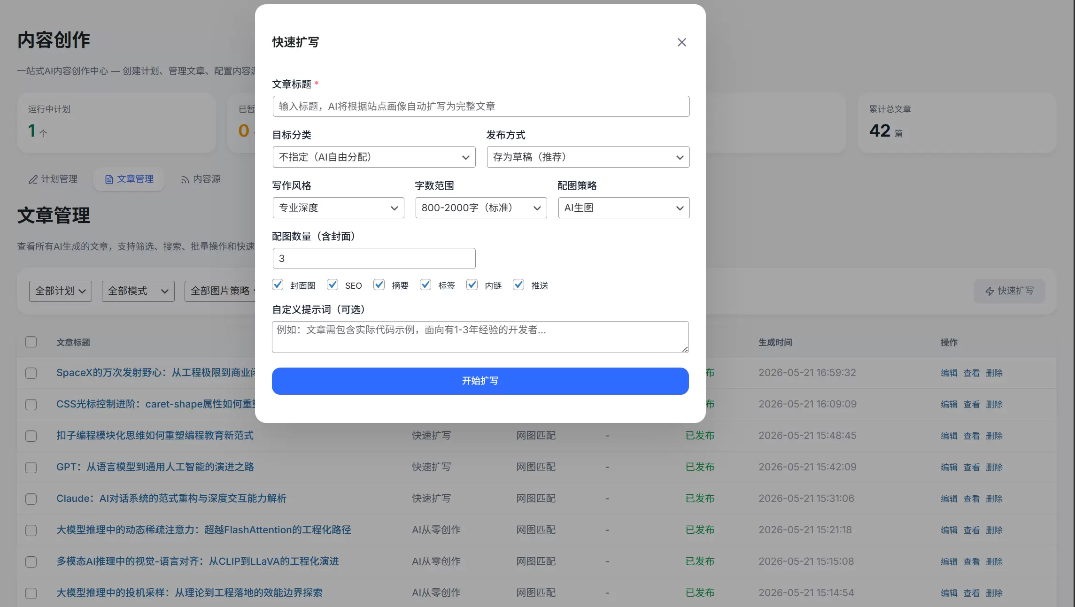The height and width of the screenshot is (607, 1075).
Task: Open the 写作风格 dropdown
Action: [x=338, y=208]
